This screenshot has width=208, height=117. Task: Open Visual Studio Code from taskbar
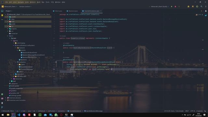click(x=19, y=115)
